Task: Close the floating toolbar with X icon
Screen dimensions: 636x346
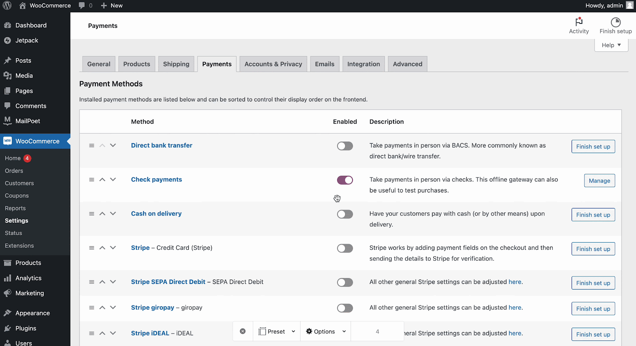Action: pos(243,331)
